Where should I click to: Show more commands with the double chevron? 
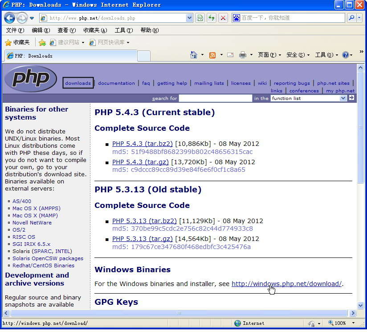coord(361,52)
